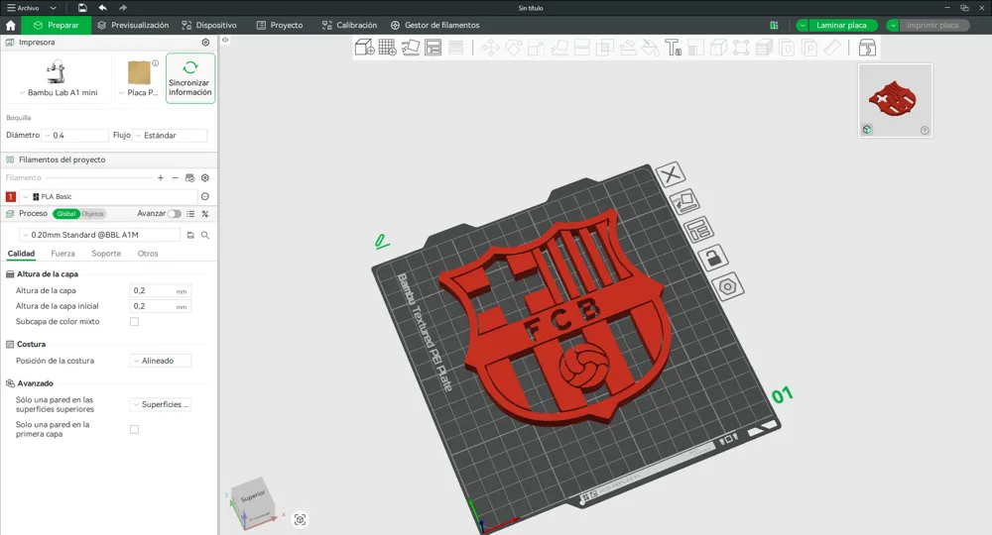Switch to the Calibración tab

(349, 26)
